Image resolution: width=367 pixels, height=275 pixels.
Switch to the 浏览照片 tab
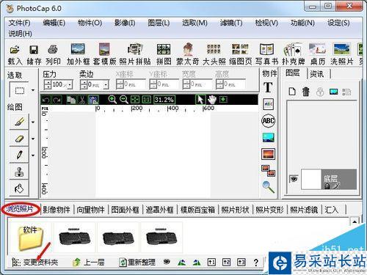[x=20, y=209]
